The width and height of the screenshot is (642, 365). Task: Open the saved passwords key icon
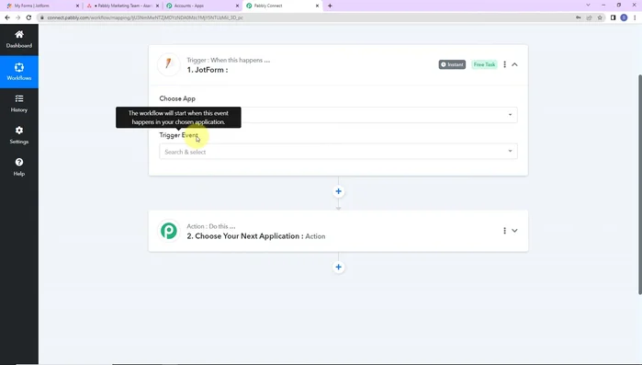(578, 17)
